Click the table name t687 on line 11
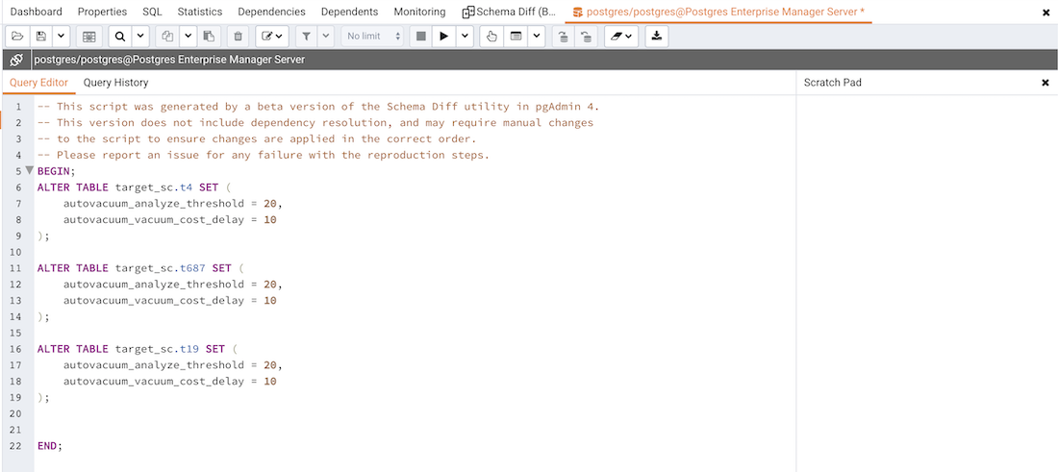The image size is (1058, 472). coord(193,268)
